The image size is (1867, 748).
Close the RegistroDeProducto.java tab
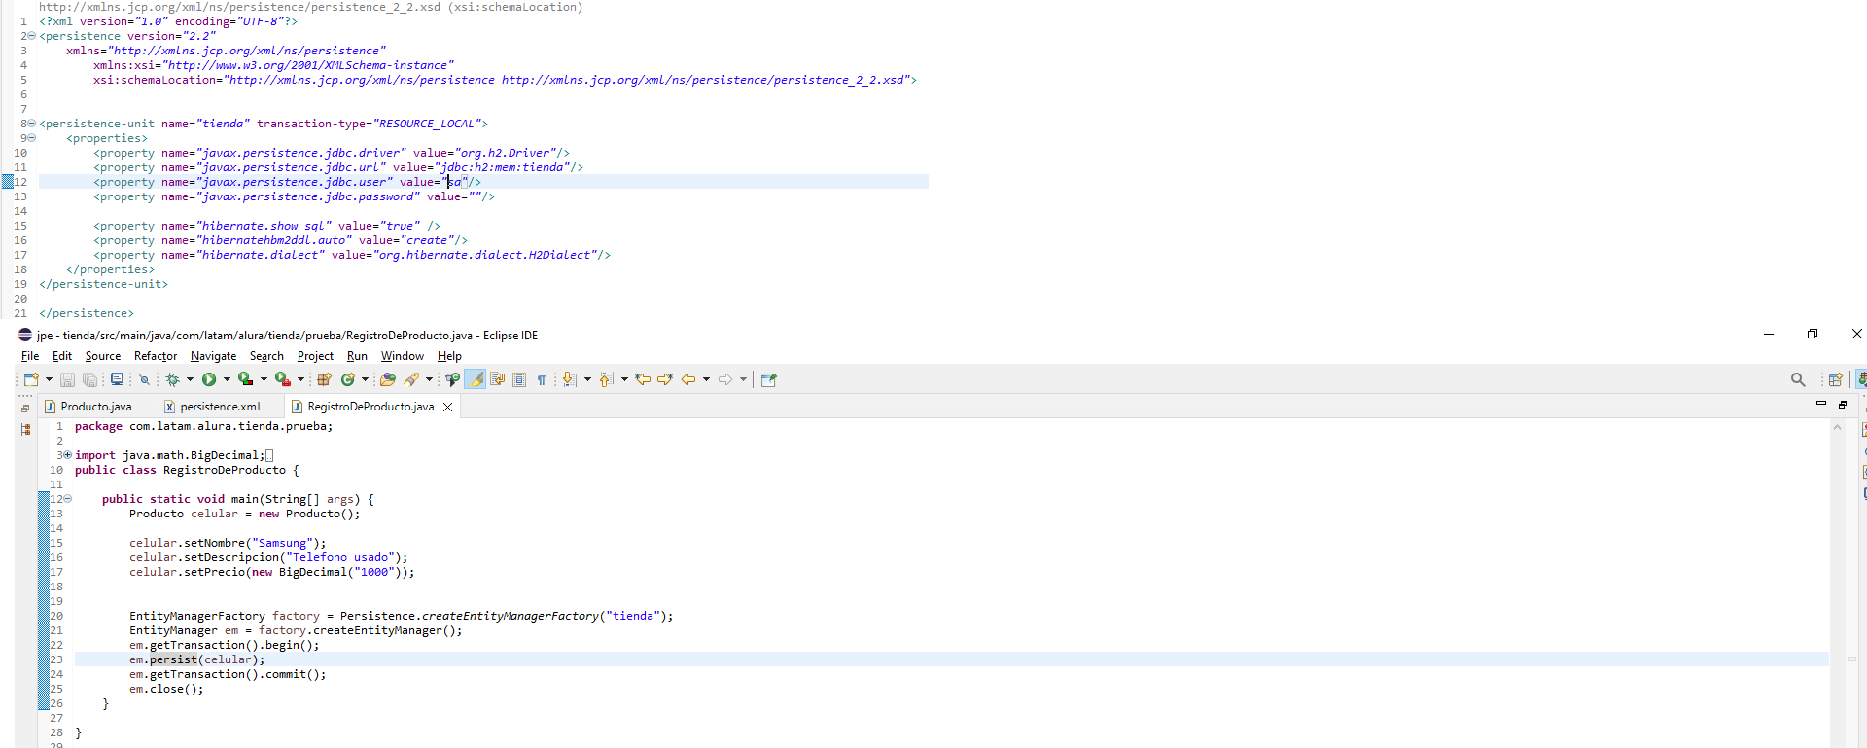click(448, 407)
